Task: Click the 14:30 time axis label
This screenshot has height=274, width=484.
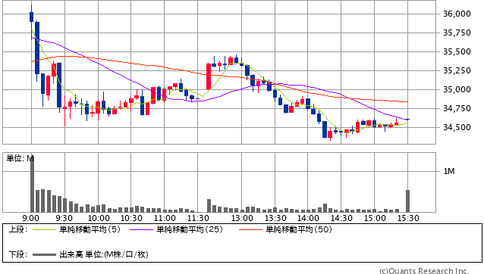Action: pos(341,218)
